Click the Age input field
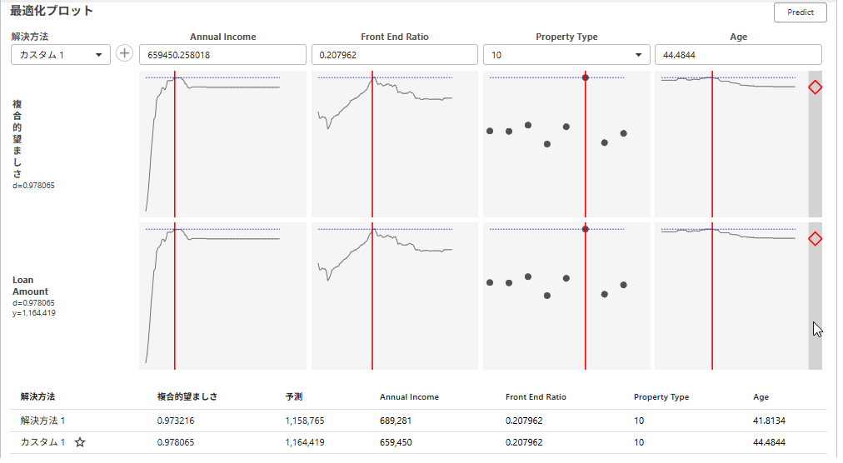This screenshot has width=843, height=463. point(738,55)
